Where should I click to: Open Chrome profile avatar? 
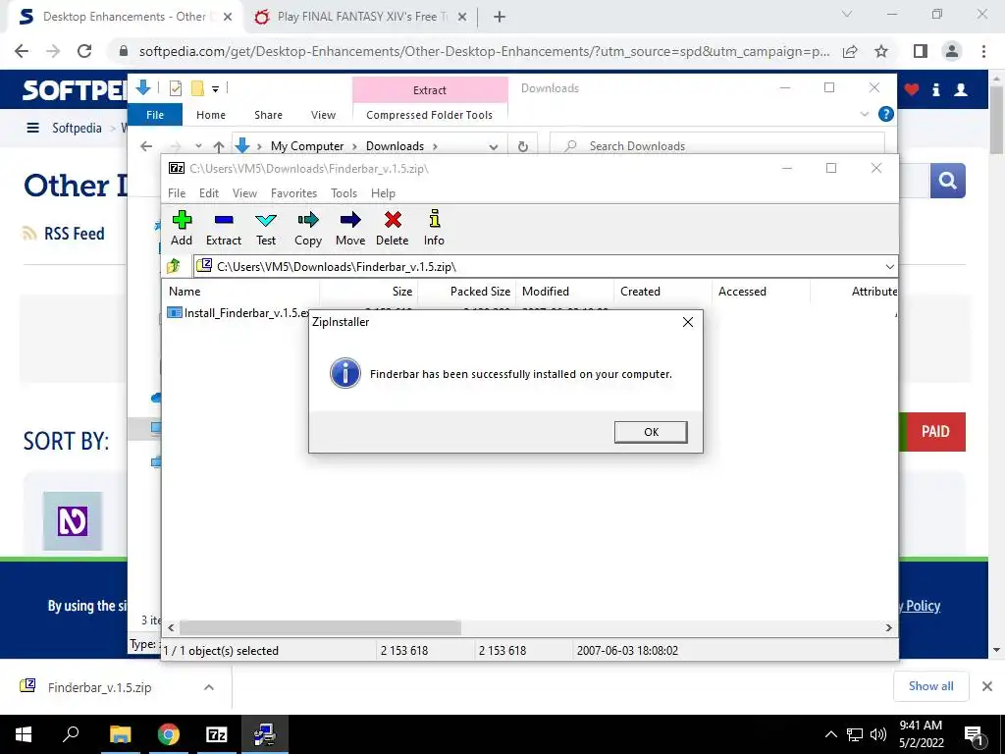tap(952, 51)
